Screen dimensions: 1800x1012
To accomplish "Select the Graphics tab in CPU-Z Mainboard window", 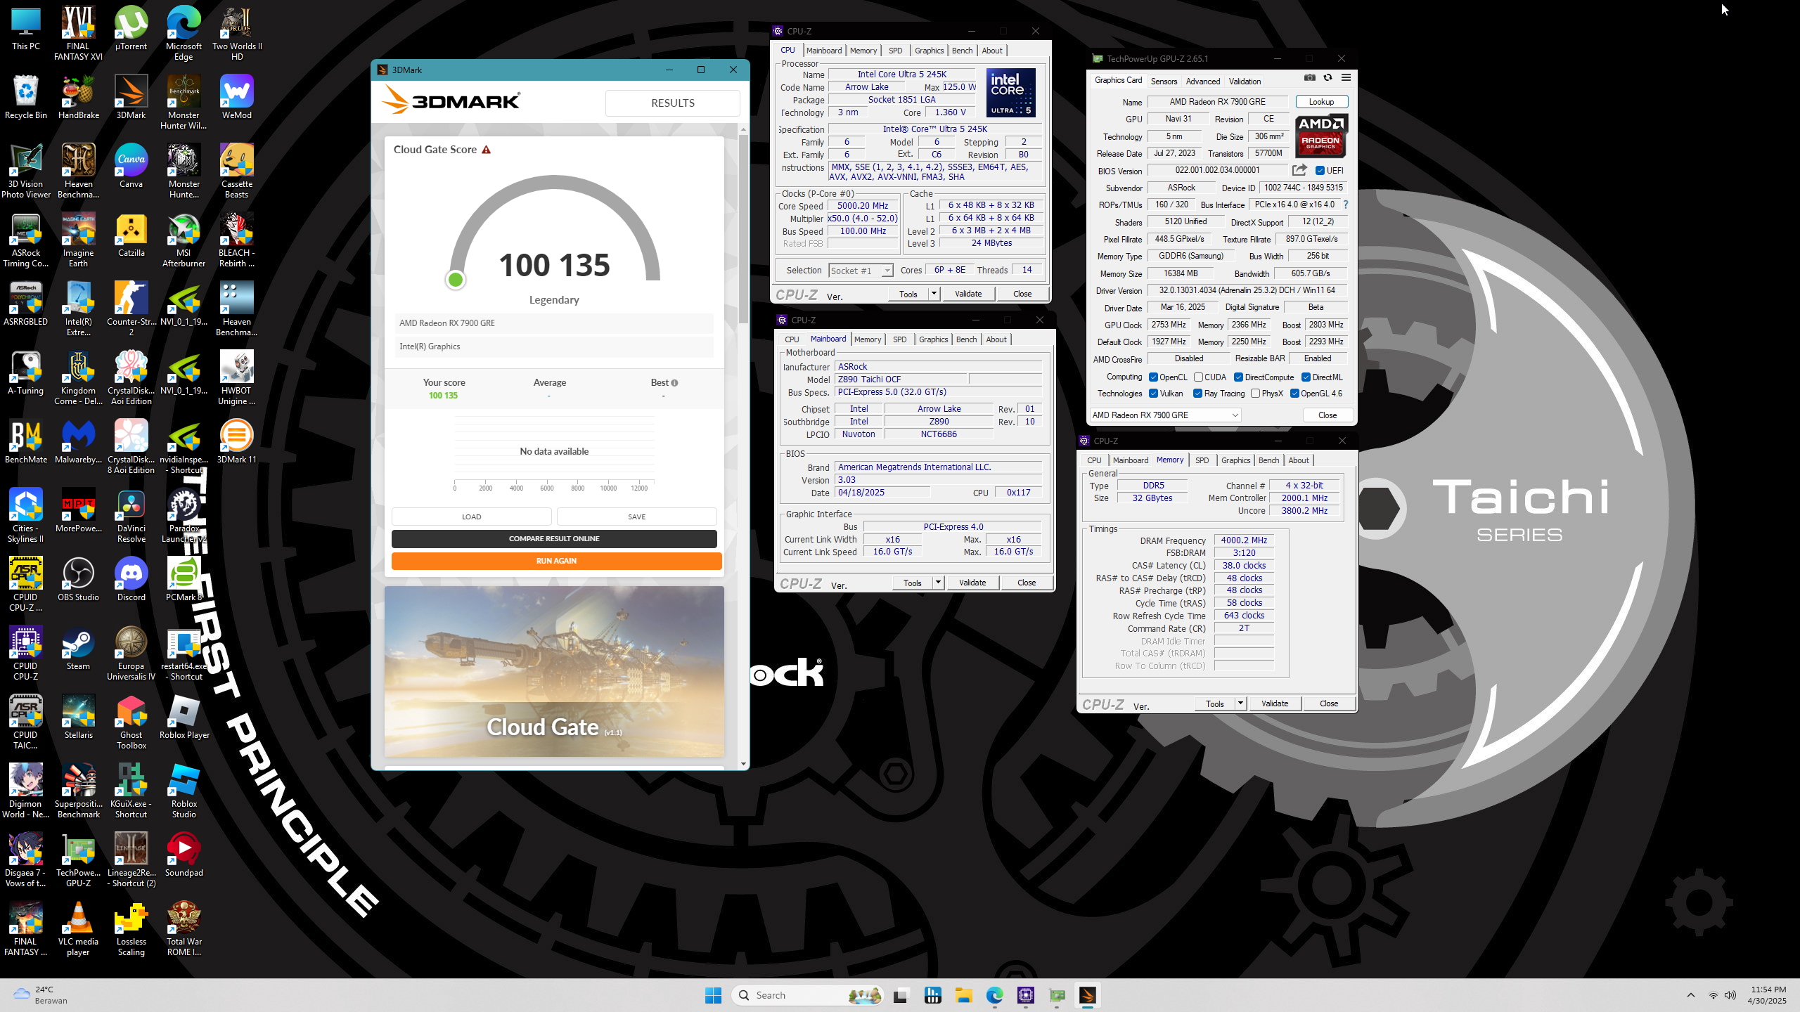I will (933, 339).
